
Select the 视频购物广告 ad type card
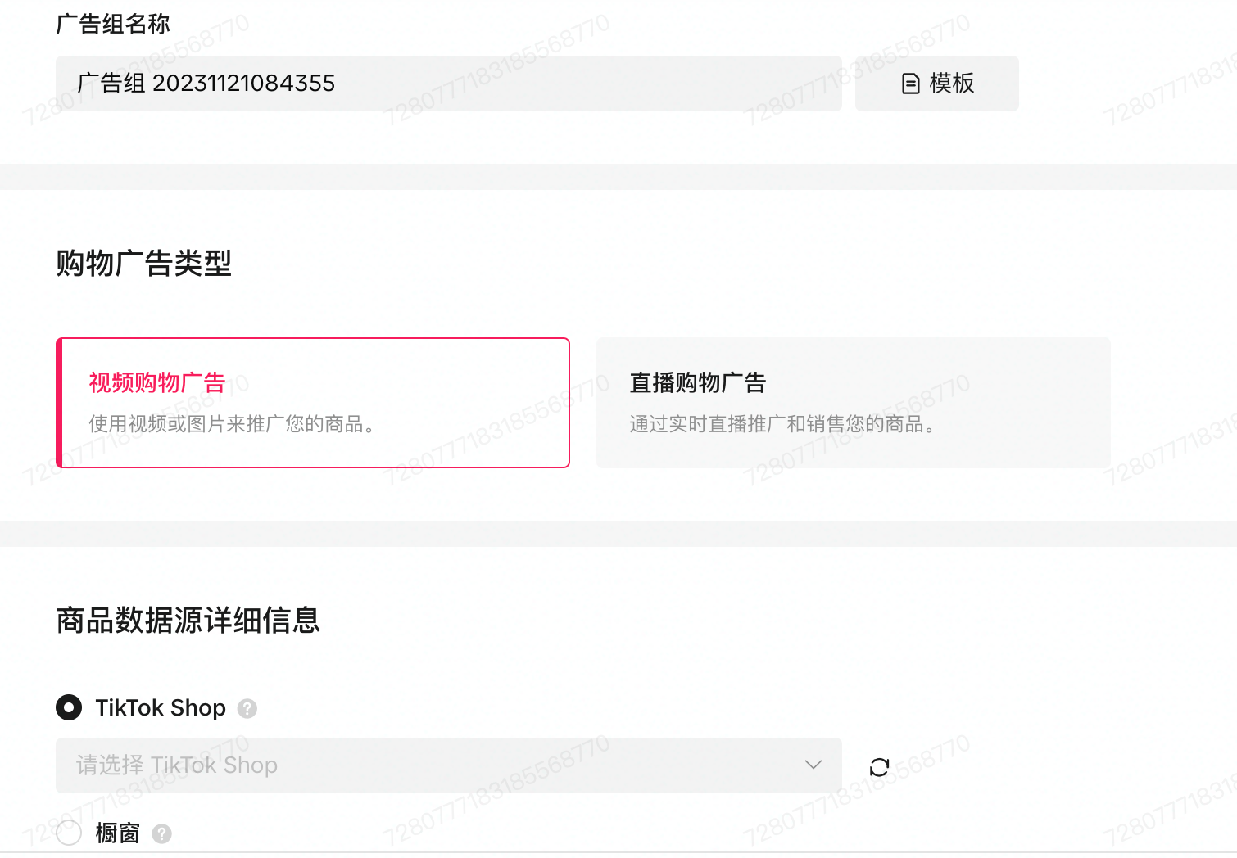[x=312, y=402]
